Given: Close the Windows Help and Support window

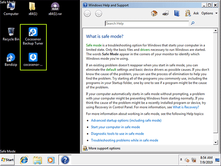Looking at the screenshot, I should [x=215, y=5].
